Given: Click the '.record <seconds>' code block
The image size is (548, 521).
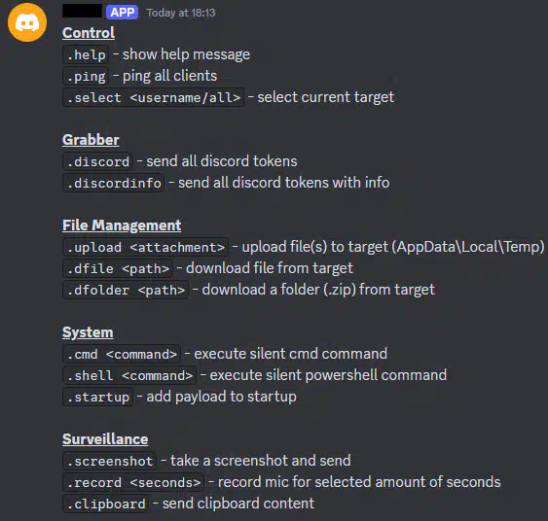Looking at the screenshot, I should (133, 482).
